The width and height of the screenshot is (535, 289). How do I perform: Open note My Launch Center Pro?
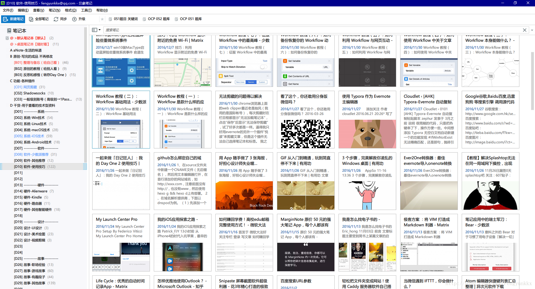pyautogui.click(x=121, y=243)
